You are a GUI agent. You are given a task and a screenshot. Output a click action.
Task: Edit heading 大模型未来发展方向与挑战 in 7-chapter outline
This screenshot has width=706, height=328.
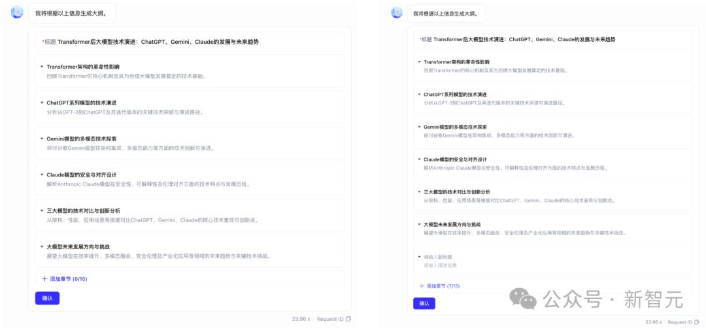click(x=452, y=224)
